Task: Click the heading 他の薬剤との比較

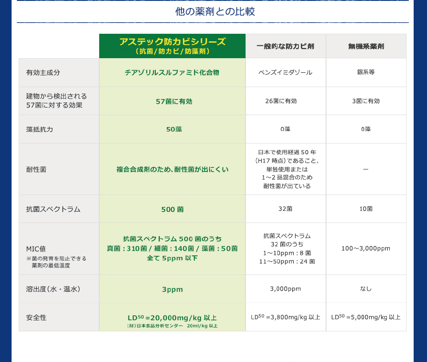Action: point(215,12)
